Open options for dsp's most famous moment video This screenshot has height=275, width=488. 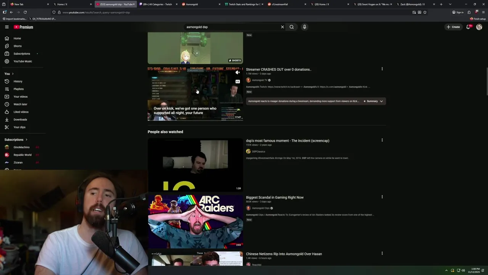point(382,140)
